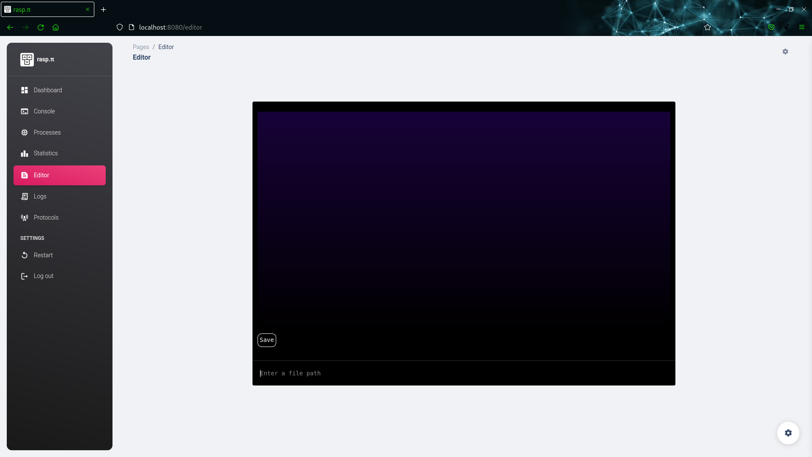Open the browser hamburger menu
812x457 pixels.
pos(801,27)
